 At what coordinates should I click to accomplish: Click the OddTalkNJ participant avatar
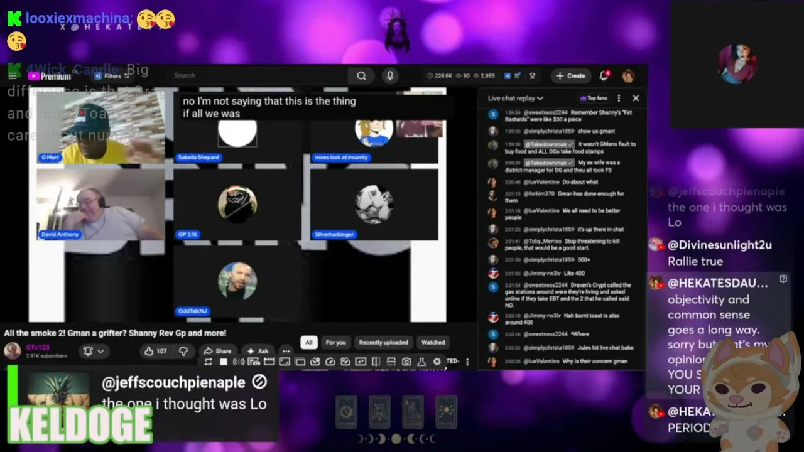pyautogui.click(x=237, y=281)
